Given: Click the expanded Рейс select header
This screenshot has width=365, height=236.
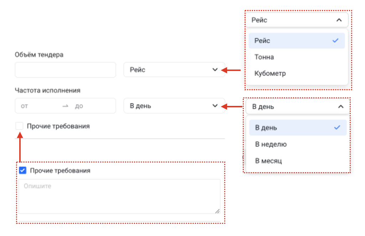Looking at the screenshot, I should (297, 20).
